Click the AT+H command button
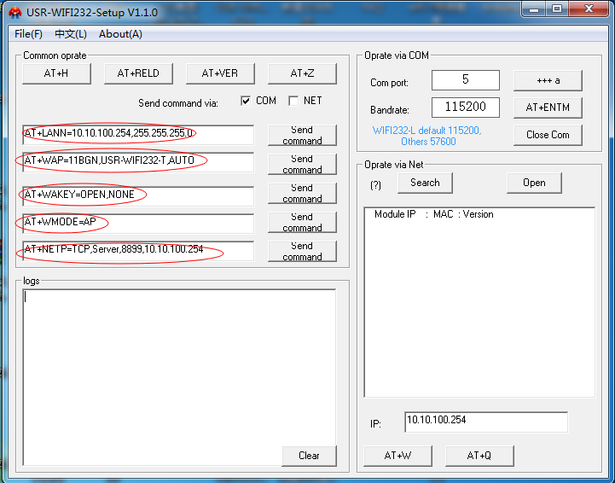This screenshot has width=615, height=483. [x=56, y=73]
